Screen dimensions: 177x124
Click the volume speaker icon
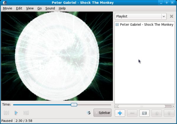[89, 113]
